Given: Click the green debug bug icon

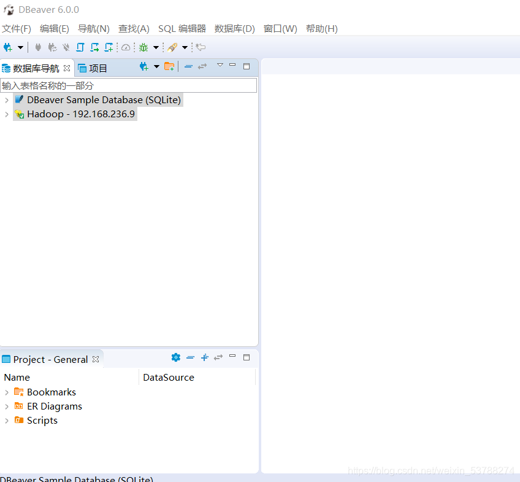Looking at the screenshot, I should point(143,47).
